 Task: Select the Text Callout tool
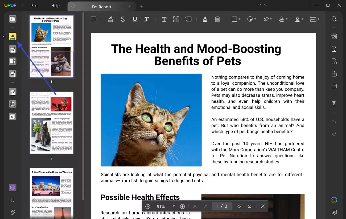[x=188, y=19]
